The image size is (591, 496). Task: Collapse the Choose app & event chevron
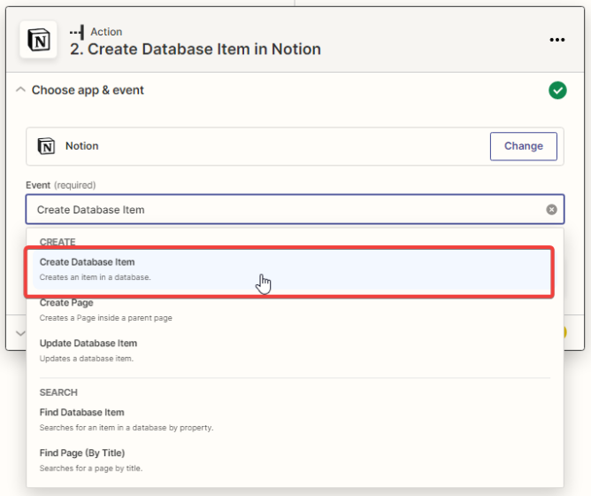coord(20,90)
